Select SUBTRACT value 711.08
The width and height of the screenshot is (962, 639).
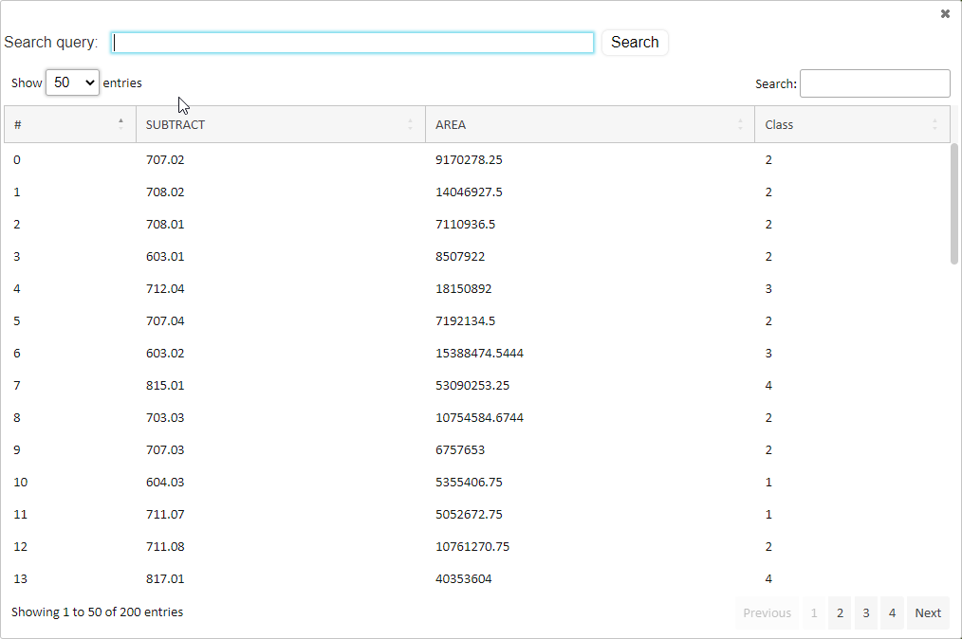pos(165,546)
